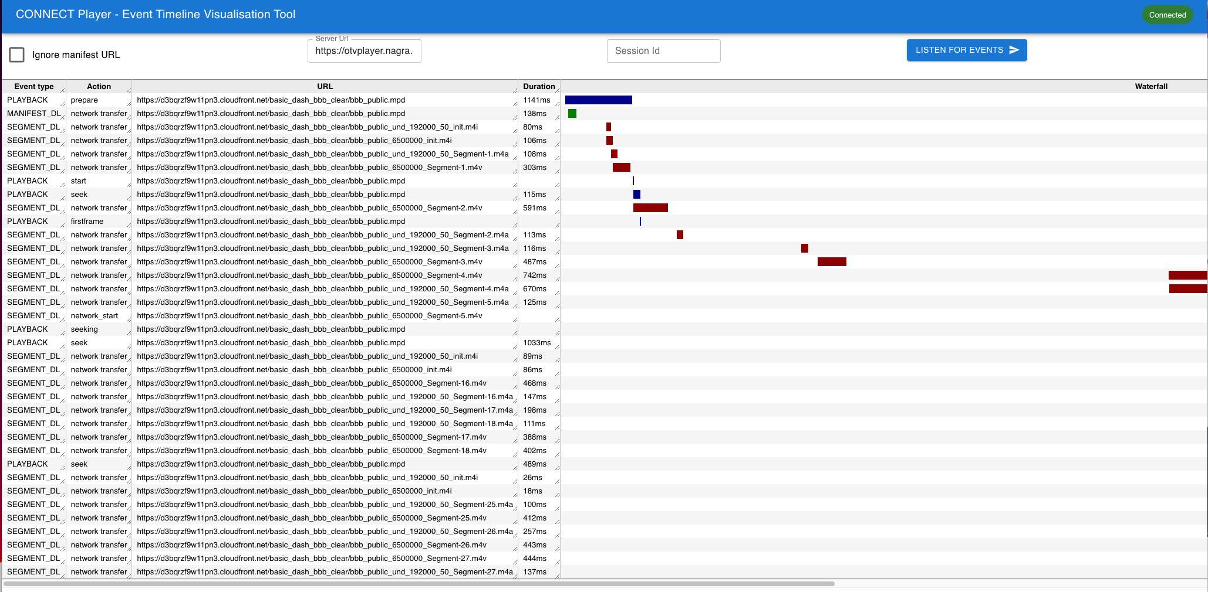Image resolution: width=1208 pixels, height=592 pixels.
Task: Select the Event type column header
Action: (x=34, y=86)
